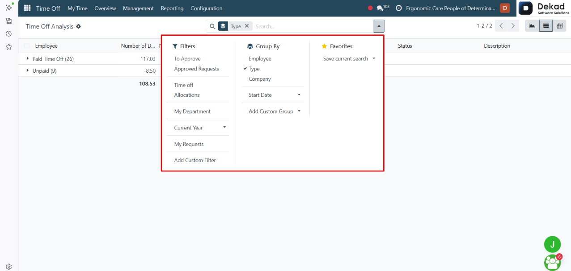Sort by the Employee column header
Screen dimensions: 571x271
47,46
